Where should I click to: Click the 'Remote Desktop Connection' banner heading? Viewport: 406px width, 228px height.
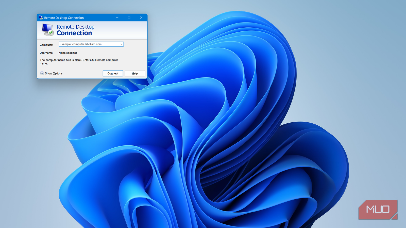pos(75,30)
